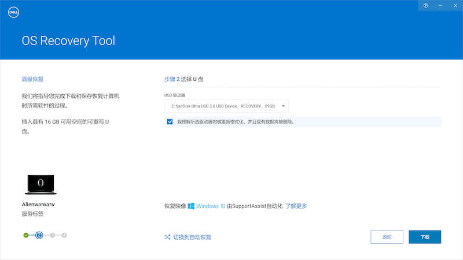463x260 pixels.
Task: Click the 高级恢复 heading link
Action: click(x=32, y=79)
